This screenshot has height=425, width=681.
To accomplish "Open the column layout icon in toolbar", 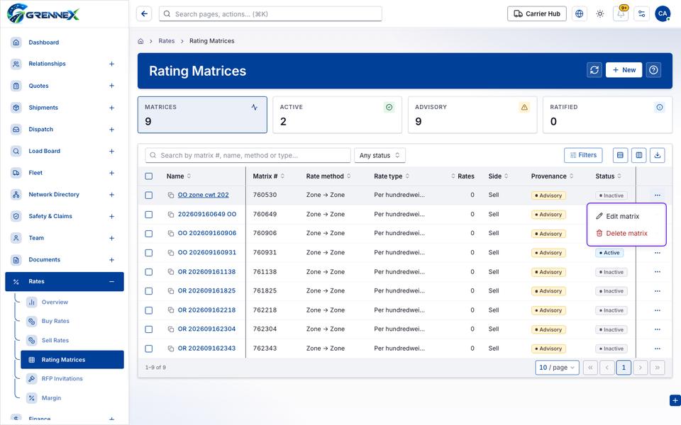I will 639,155.
